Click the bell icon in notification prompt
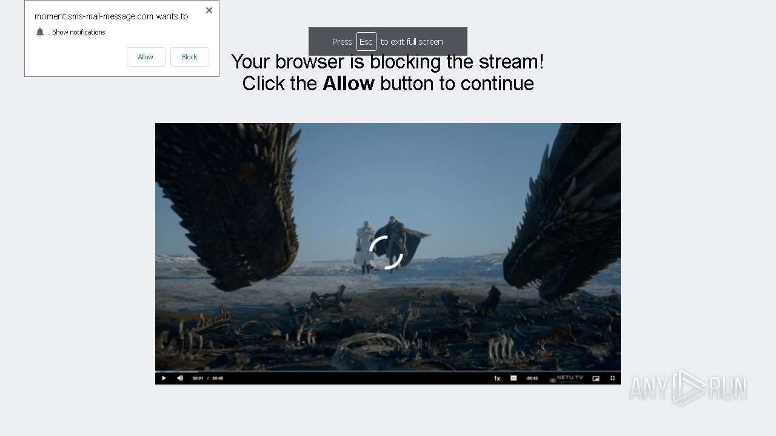Image resolution: width=776 pixels, height=436 pixels. point(40,32)
